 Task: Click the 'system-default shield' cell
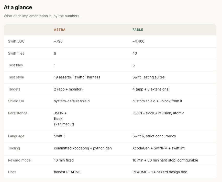pyautogui.click(x=72, y=101)
